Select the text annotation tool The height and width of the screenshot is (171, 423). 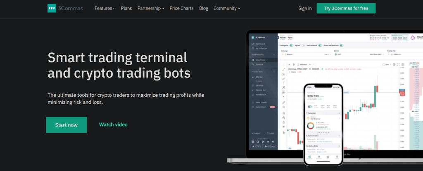pyautogui.click(x=284, y=83)
